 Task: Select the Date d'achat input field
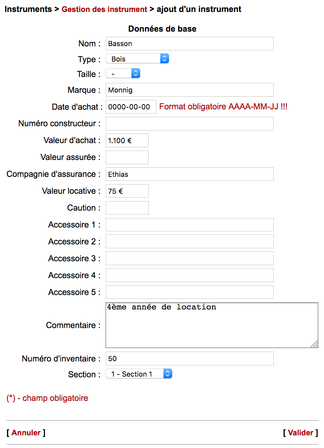(131, 107)
